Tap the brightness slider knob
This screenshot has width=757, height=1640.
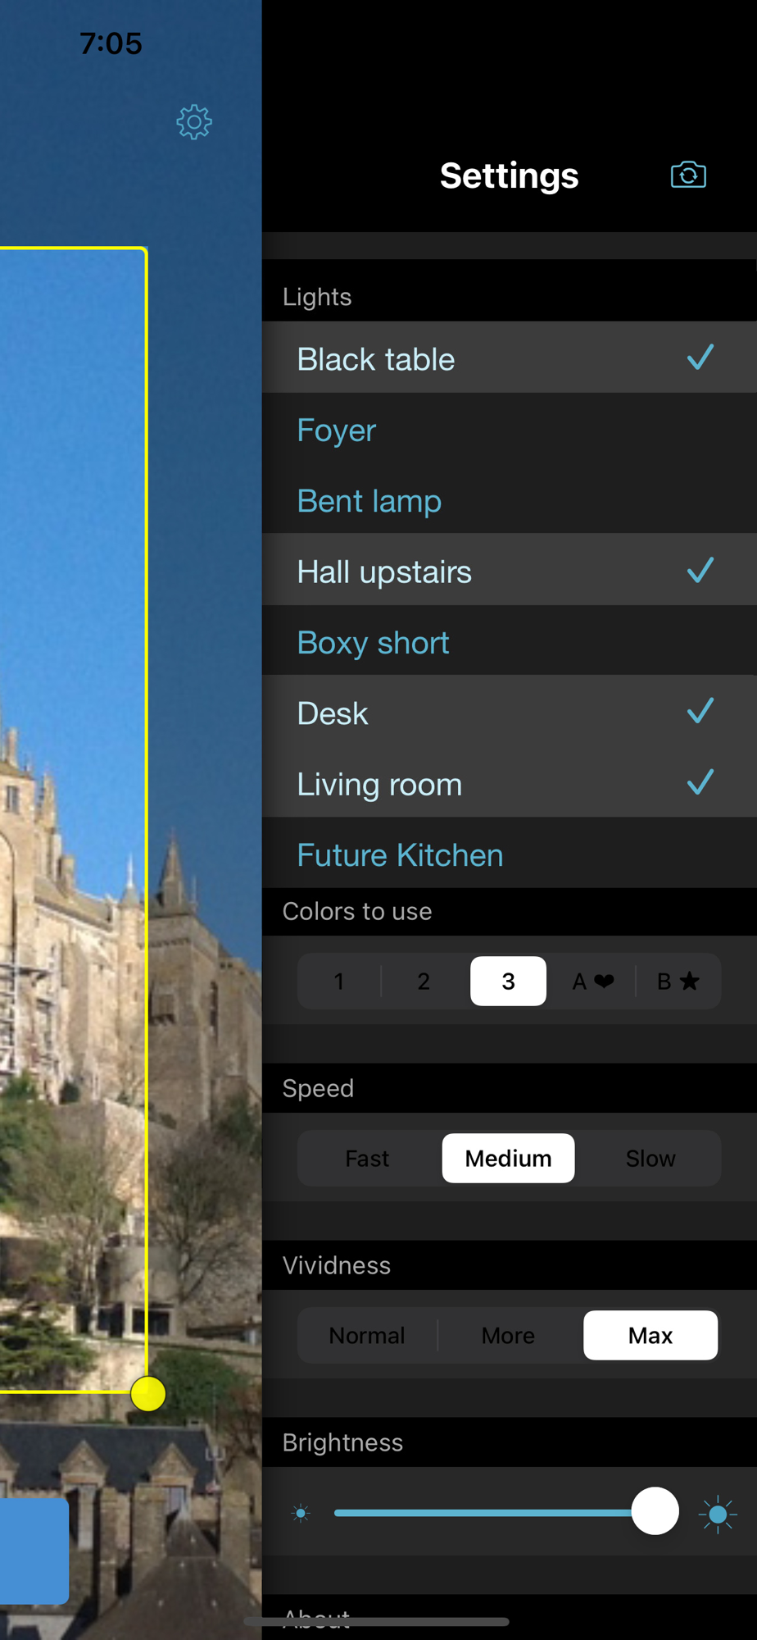click(655, 1510)
